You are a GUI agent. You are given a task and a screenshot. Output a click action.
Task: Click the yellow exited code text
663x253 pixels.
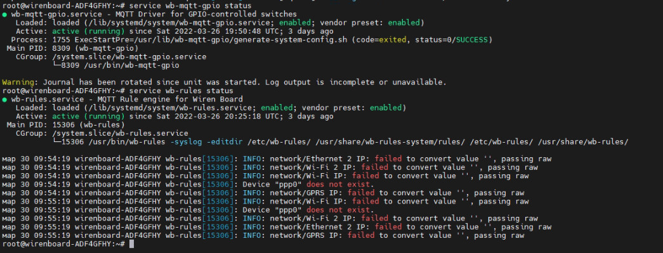coord(391,40)
